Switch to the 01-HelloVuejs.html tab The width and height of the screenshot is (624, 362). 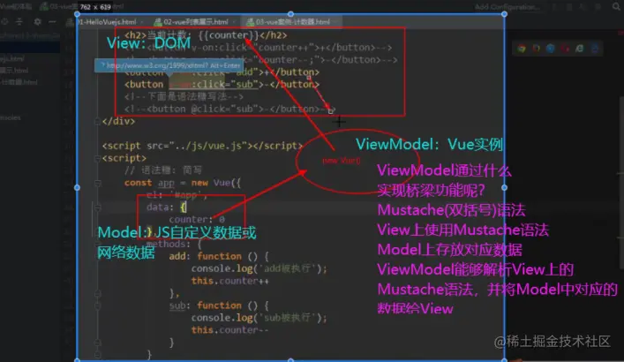(x=107, y=22)
